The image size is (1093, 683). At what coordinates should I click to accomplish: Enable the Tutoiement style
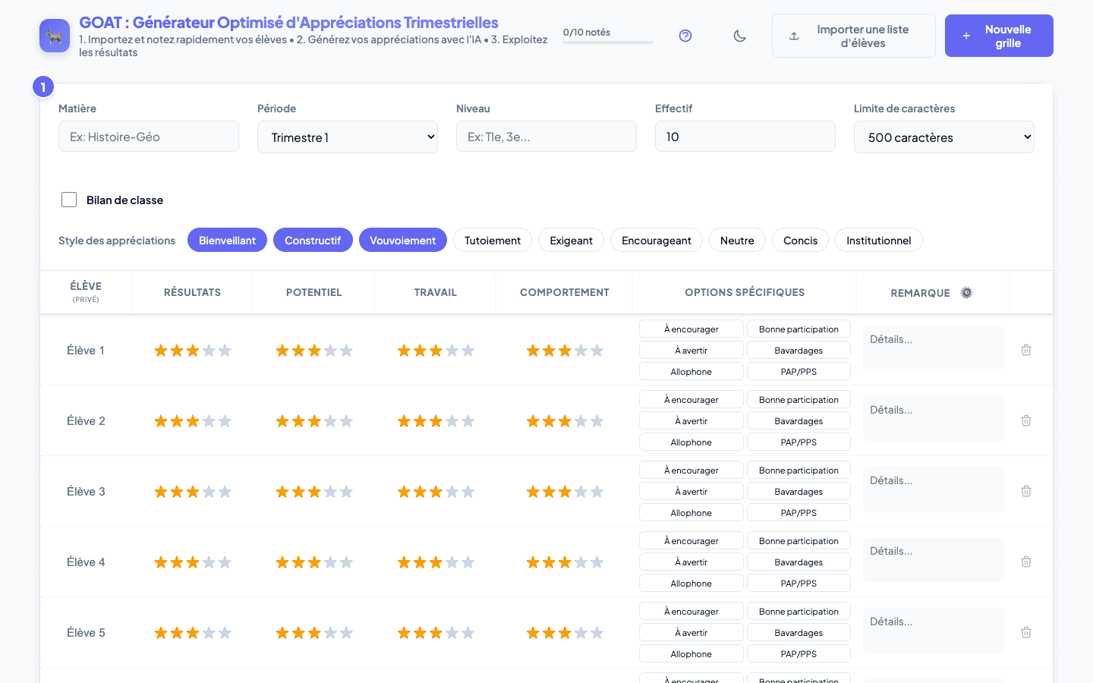click(493, 240)
